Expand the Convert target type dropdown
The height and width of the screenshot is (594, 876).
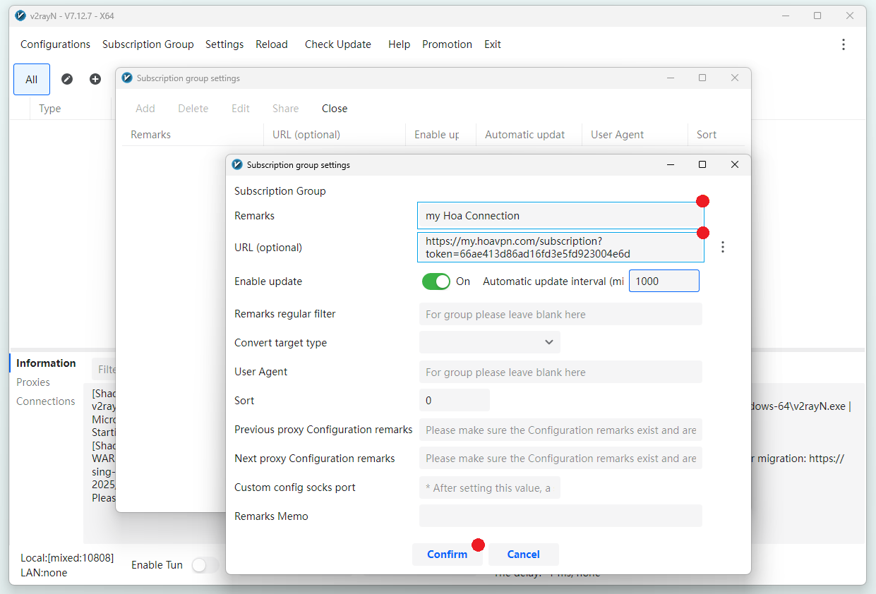[x=490, y=342]
